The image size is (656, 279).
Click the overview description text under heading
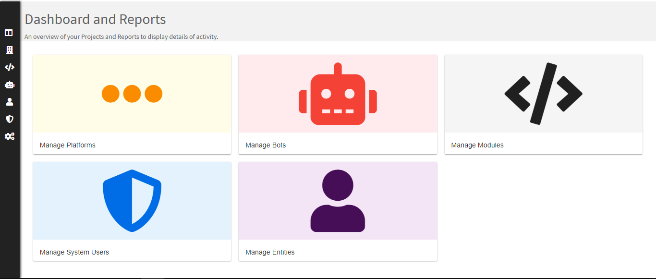[x=121, y=36]
